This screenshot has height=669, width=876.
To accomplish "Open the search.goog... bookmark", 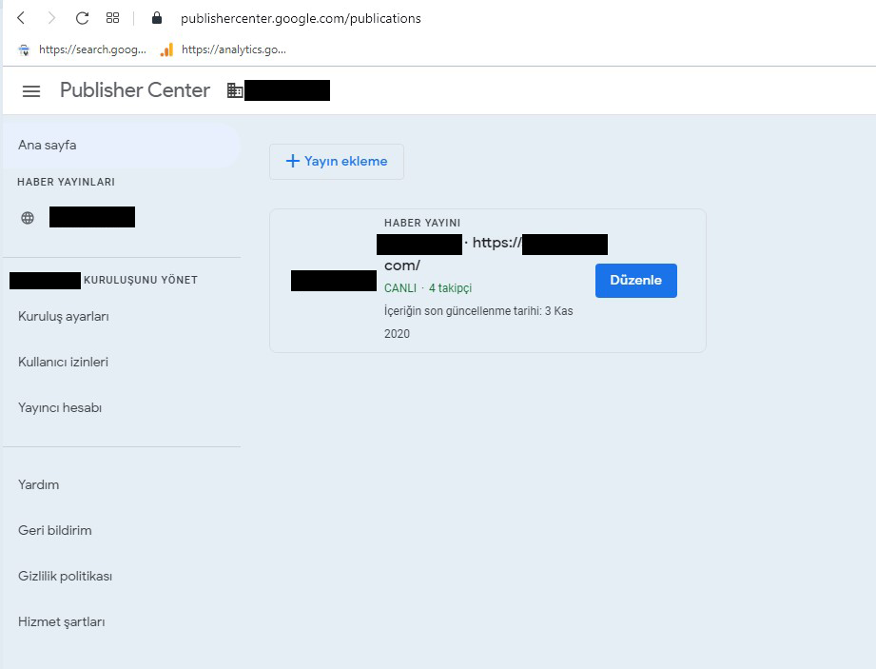I will click(82, 49).
